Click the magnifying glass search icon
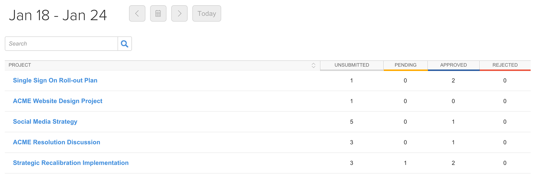 point(125,44)
